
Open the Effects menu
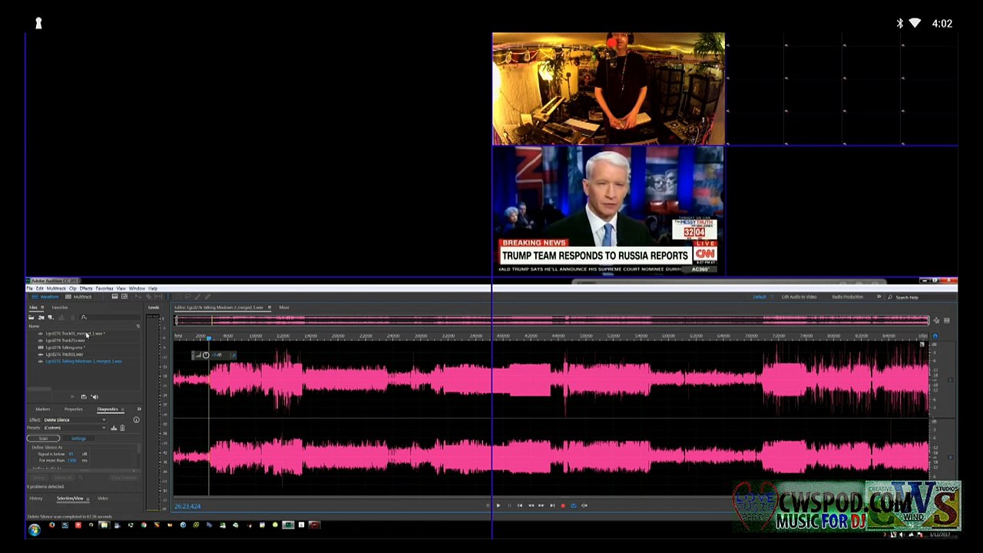(86, 289)
